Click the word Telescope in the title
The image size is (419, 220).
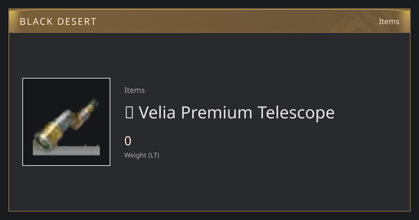[296, 112]
